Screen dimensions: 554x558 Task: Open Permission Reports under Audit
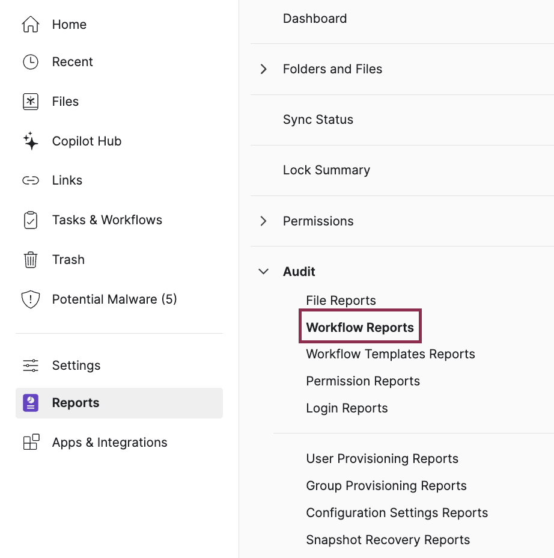(363, 381)
